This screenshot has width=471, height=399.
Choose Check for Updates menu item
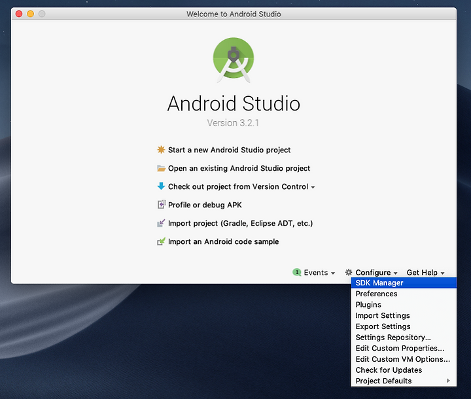[404, 370]
